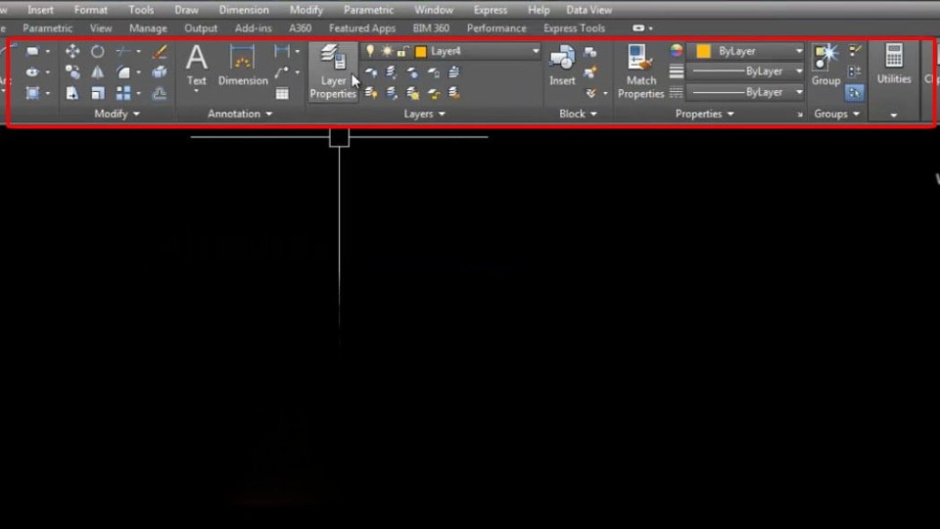Toggle the layer on/off lightbulb icon
Viewport: 940px width, 529px height.
370,51
